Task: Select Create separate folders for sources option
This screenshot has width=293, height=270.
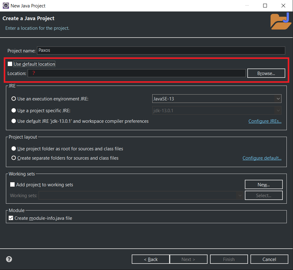Action: click(13, 158)
